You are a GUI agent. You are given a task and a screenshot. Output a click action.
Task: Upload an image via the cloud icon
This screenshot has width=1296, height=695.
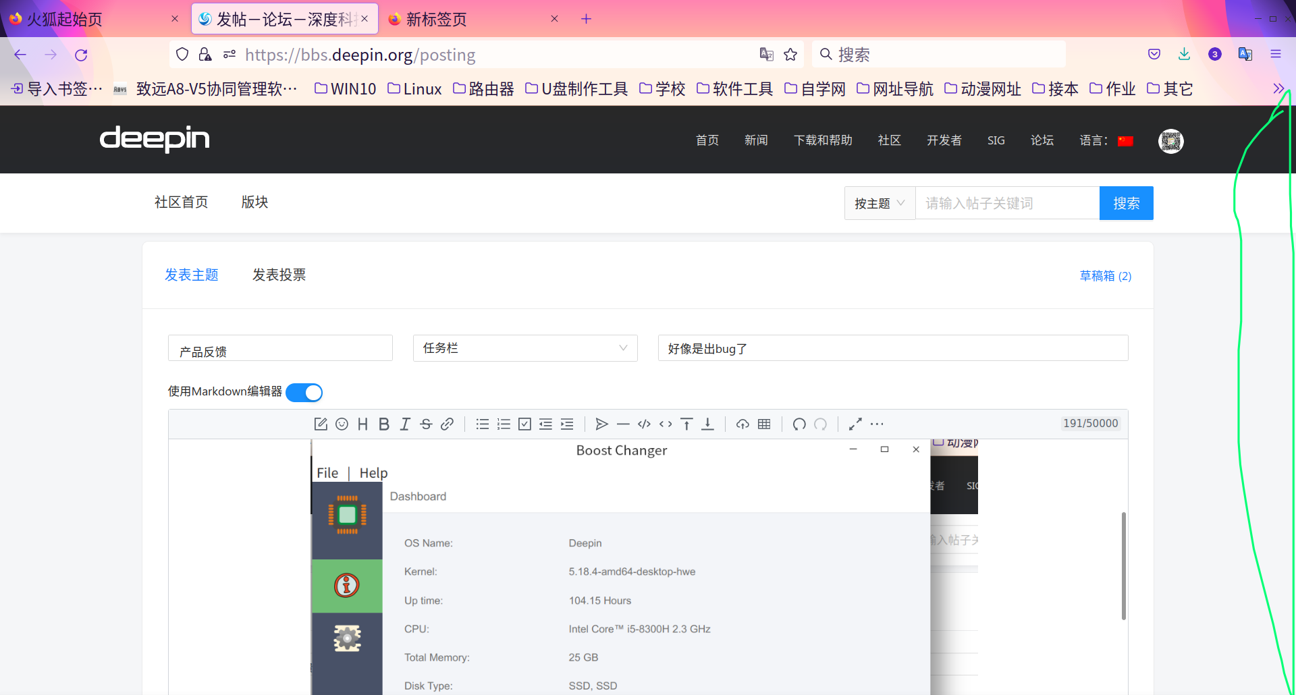[x=742, y=424]
